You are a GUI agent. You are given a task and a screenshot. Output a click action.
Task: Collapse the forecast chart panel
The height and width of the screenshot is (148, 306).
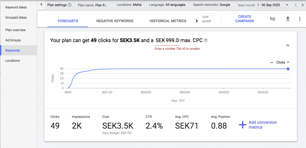(x=287, y=45)
